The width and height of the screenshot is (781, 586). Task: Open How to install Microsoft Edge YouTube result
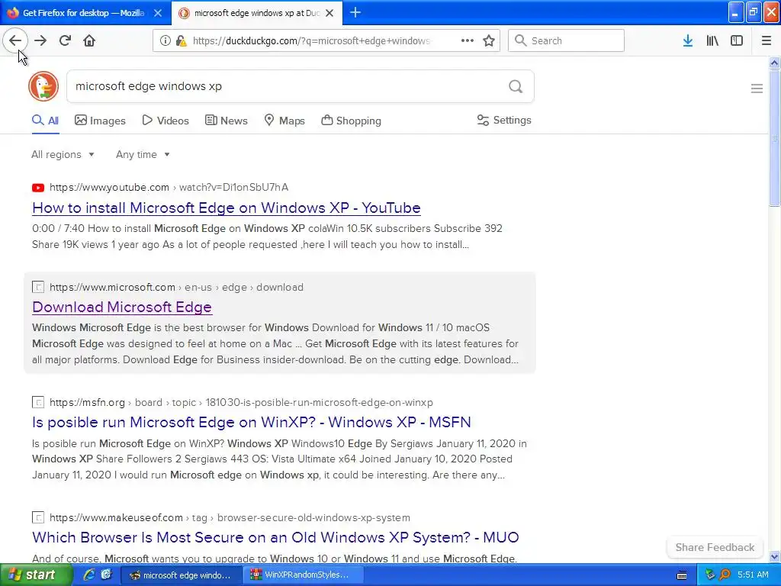pyautogui.click(x=226, y=208)
